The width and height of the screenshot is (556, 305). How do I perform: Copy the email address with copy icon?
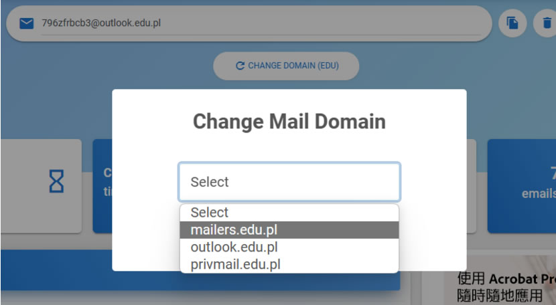512,24
